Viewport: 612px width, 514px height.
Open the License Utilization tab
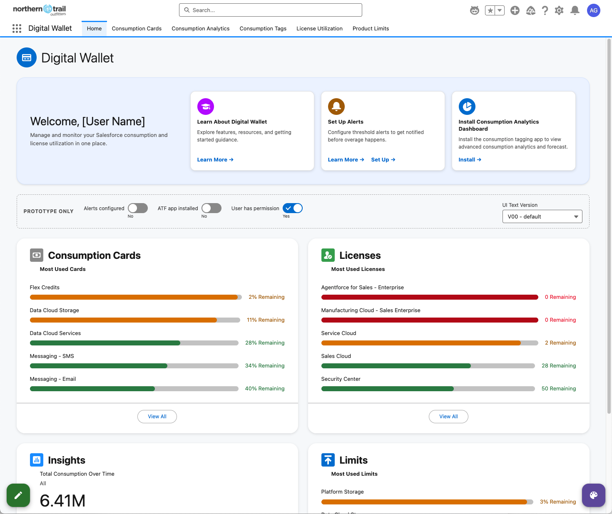point(319,28)
